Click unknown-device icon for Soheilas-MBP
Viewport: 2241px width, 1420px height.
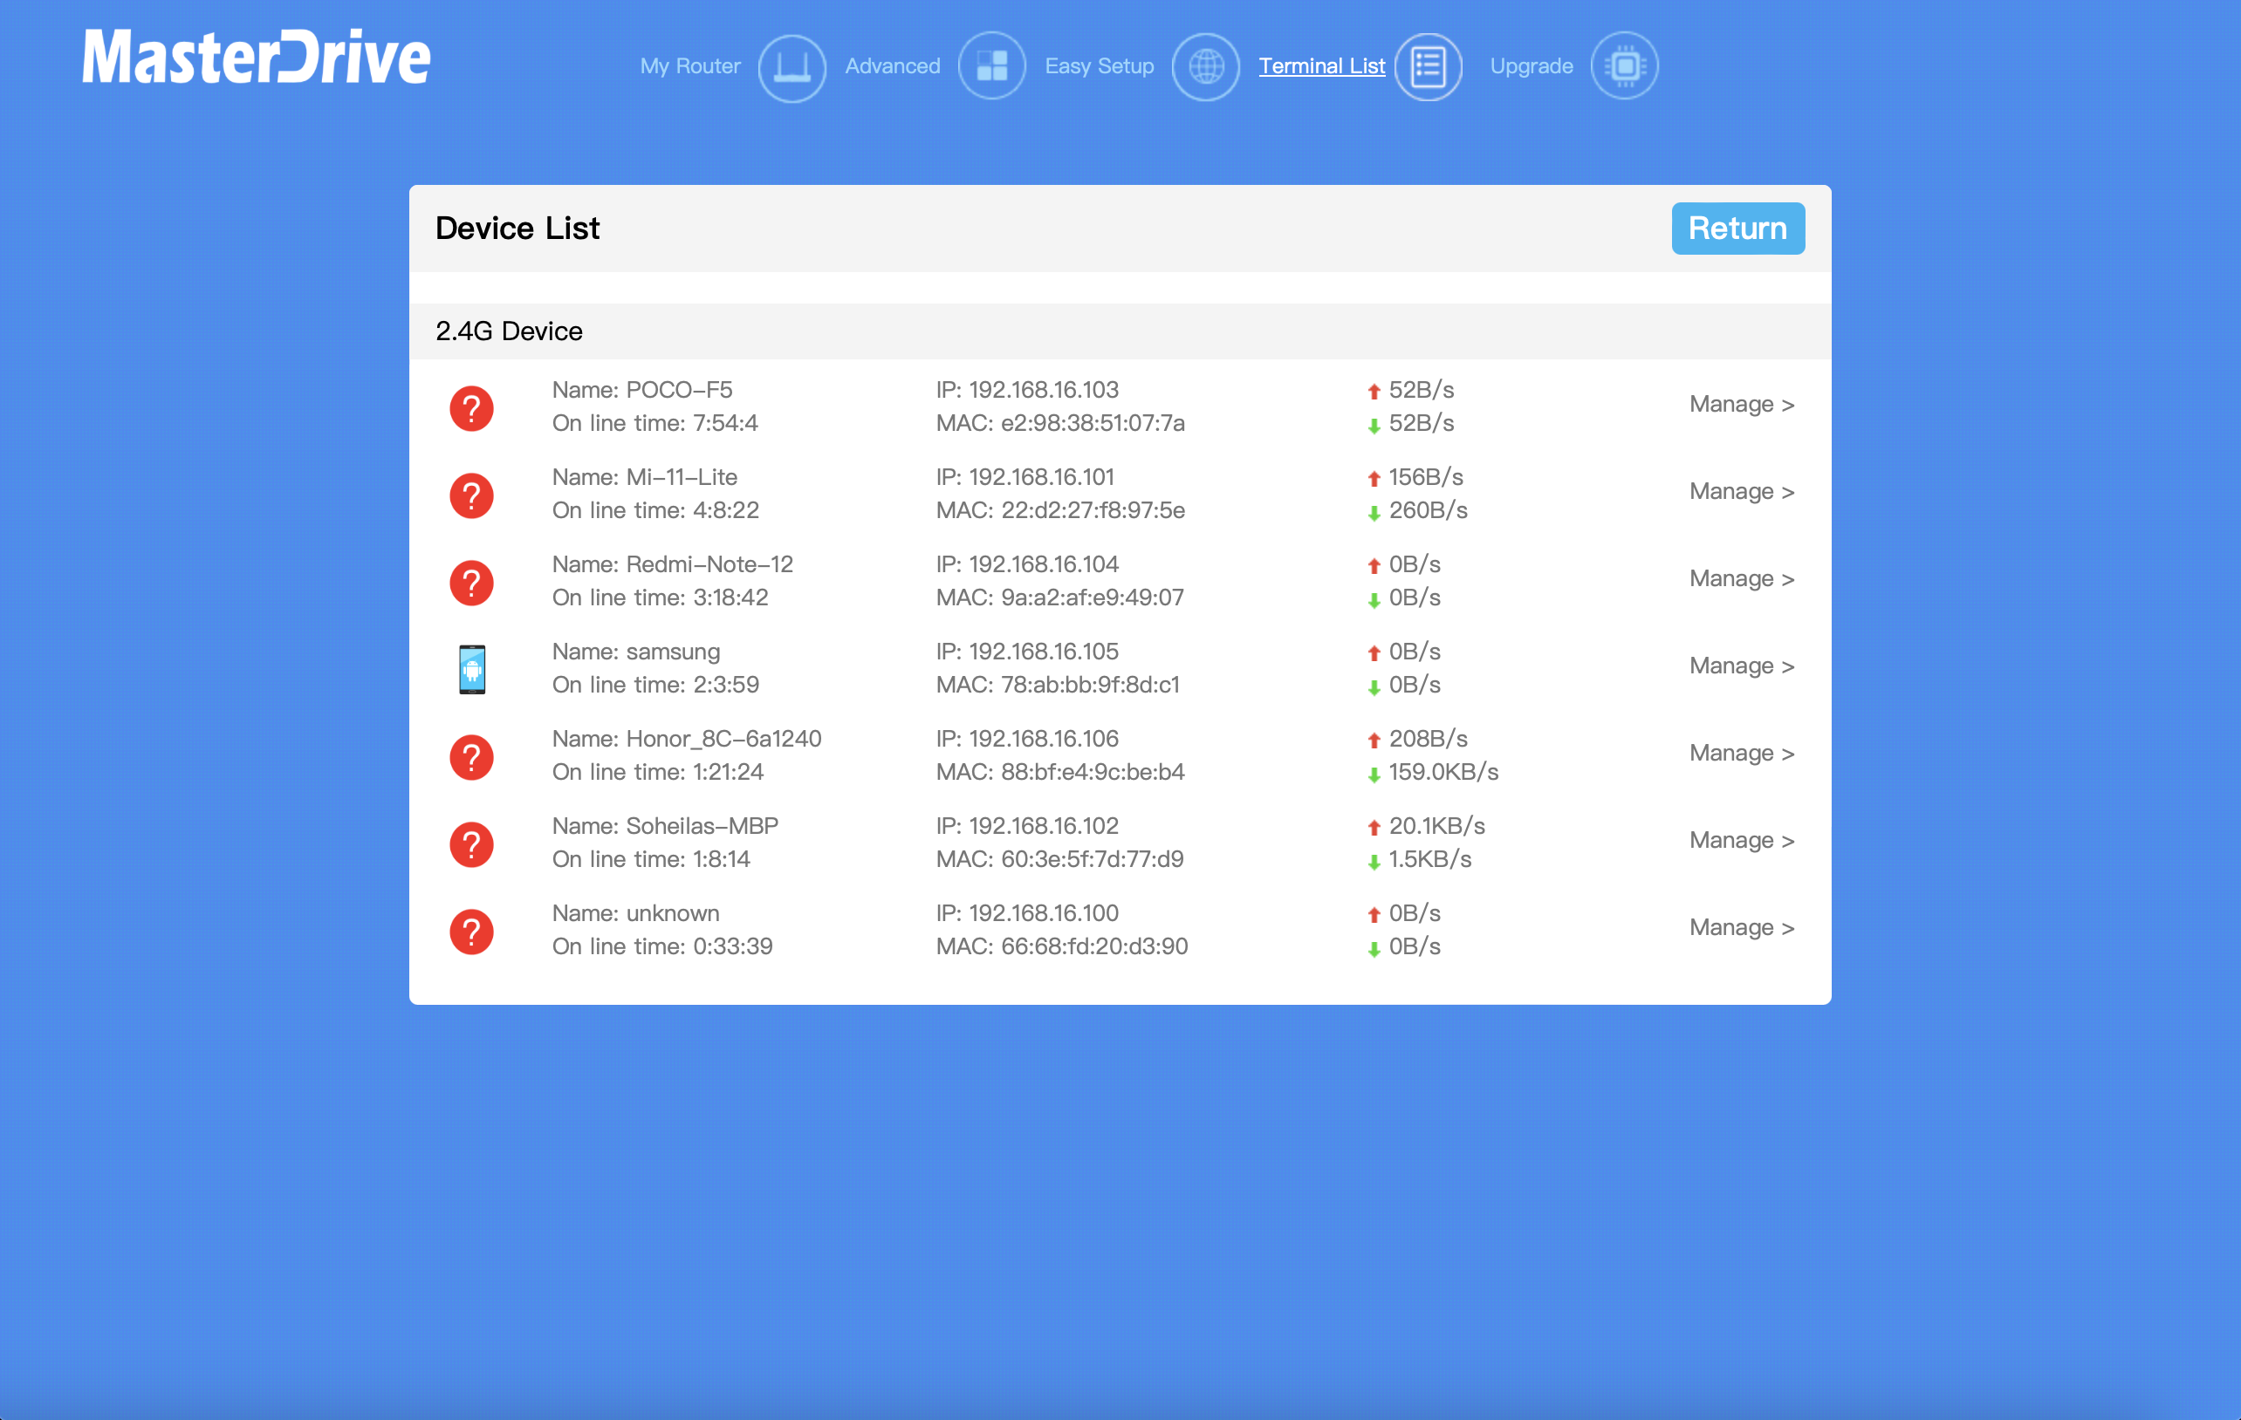coord(472,844)
